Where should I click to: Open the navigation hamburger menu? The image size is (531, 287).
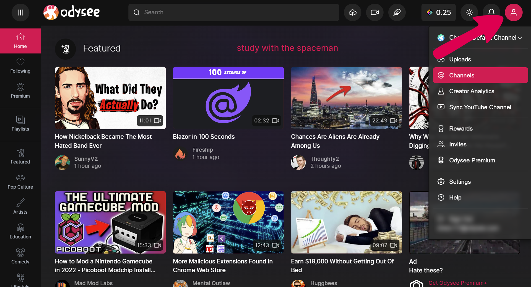coord(20,12)
